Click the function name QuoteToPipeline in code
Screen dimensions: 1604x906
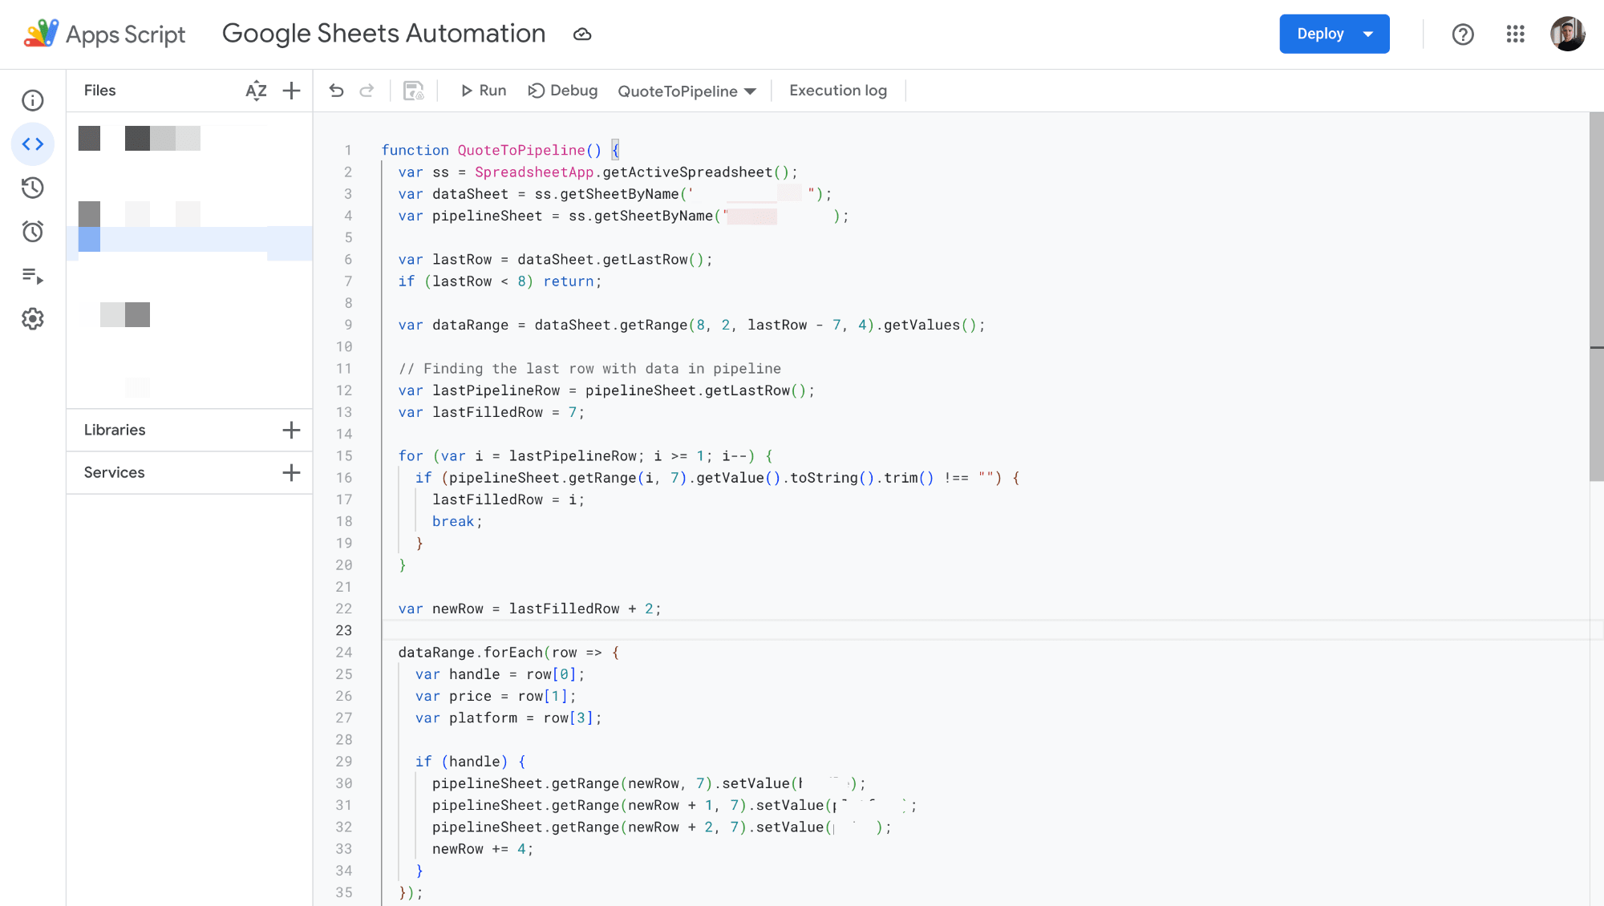pyautogui.click(x=521, y=150)
